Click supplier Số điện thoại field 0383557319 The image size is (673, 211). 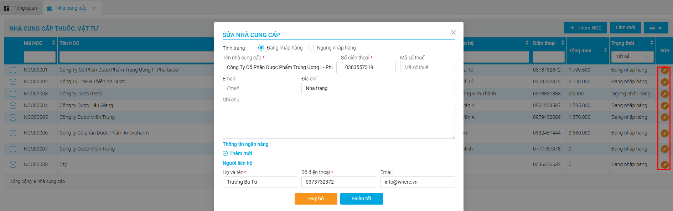point(368,68)
